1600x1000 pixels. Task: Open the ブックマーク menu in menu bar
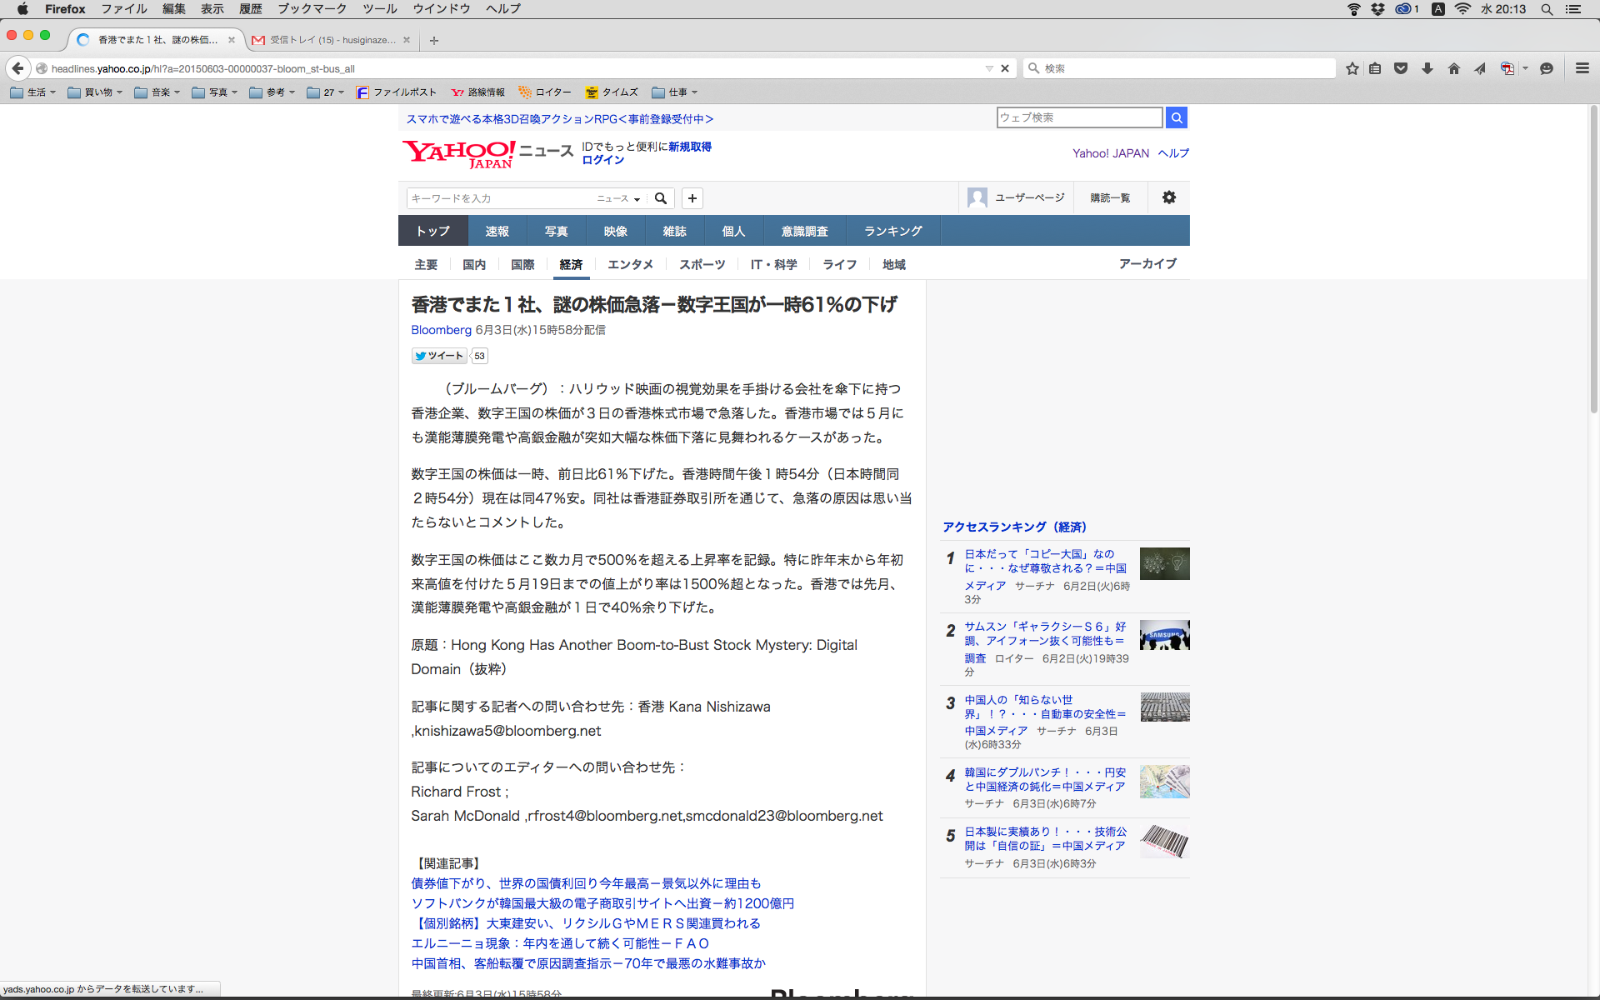pos(312,9)
